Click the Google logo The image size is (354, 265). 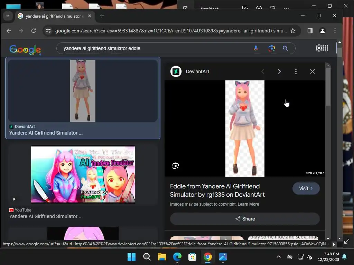[25, 50]
